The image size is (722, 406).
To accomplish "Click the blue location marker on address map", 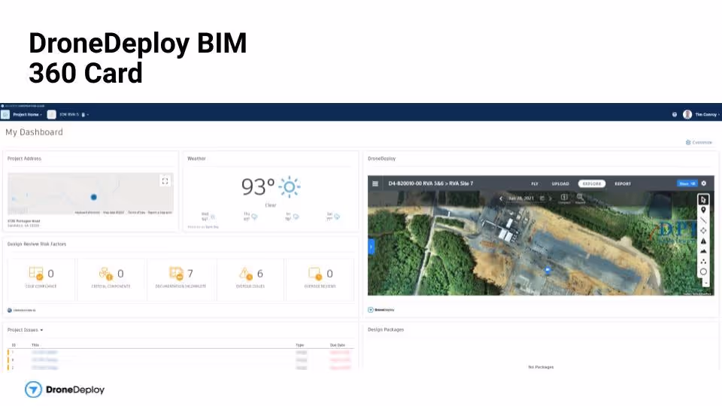I will pos(94,197).
